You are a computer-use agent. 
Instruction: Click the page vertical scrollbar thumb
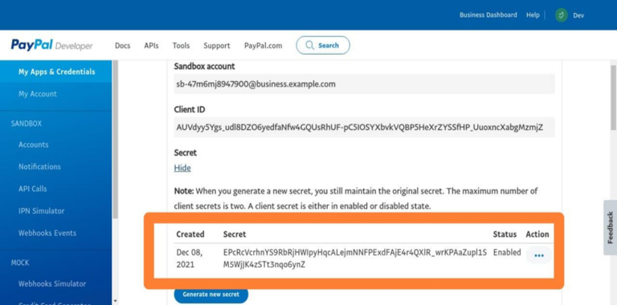tap(614, 97)
